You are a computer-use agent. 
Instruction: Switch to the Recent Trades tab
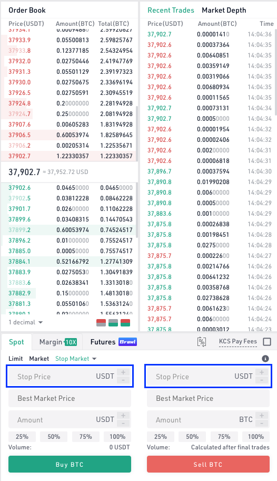[171, 10]
